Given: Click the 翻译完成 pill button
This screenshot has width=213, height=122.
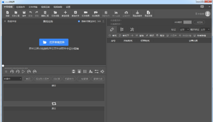Looking at the screenshot, I should click(98, 79).
